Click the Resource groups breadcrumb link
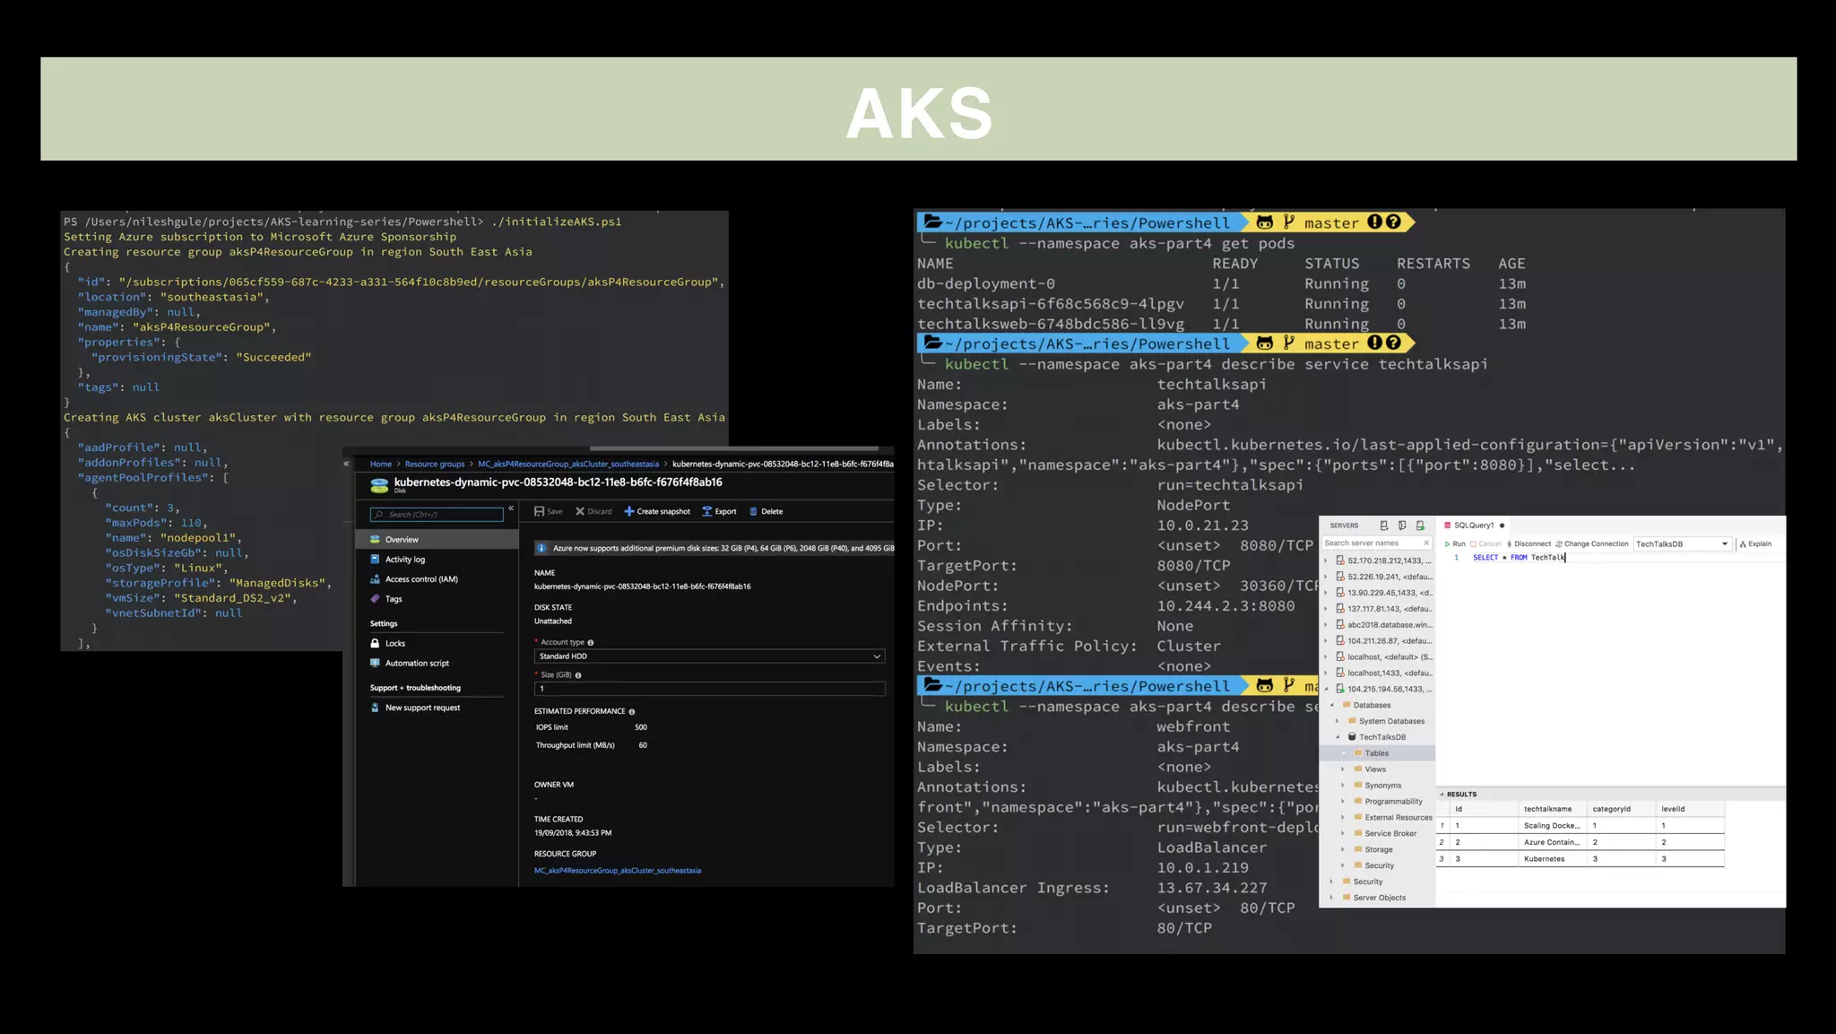Viewport: 1836px width, 1034px height. (435, 464)
